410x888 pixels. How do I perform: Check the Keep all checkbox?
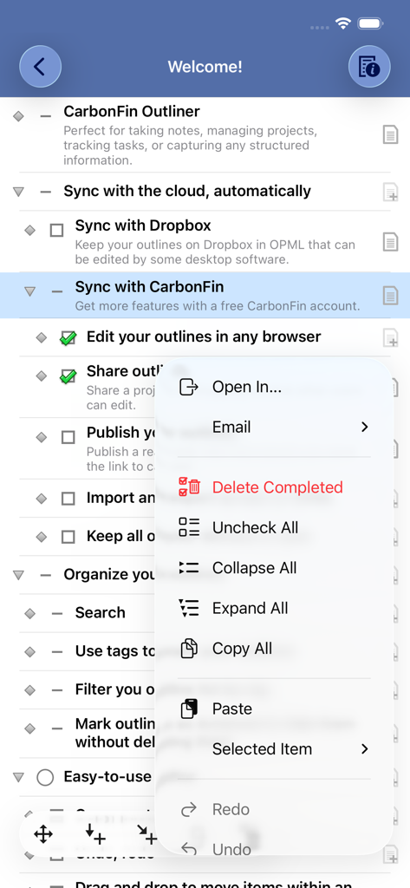pos(68,537)
